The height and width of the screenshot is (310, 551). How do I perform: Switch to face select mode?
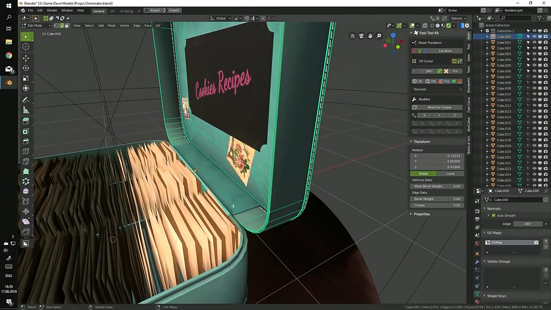coord(67,25)
